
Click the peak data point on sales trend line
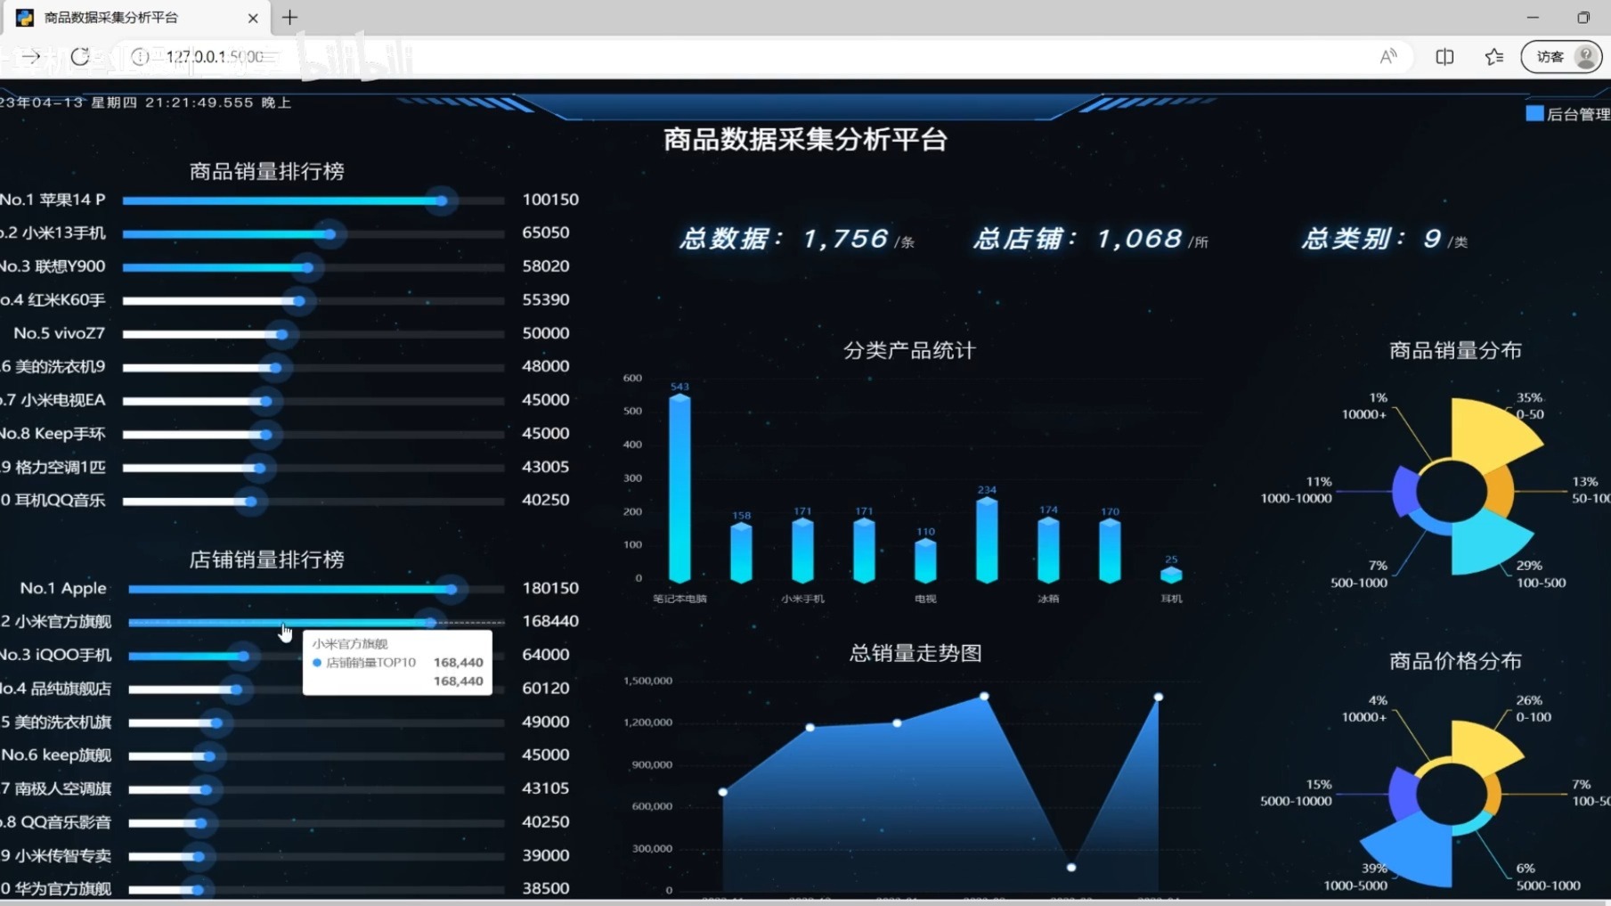[x=984, y=697]
